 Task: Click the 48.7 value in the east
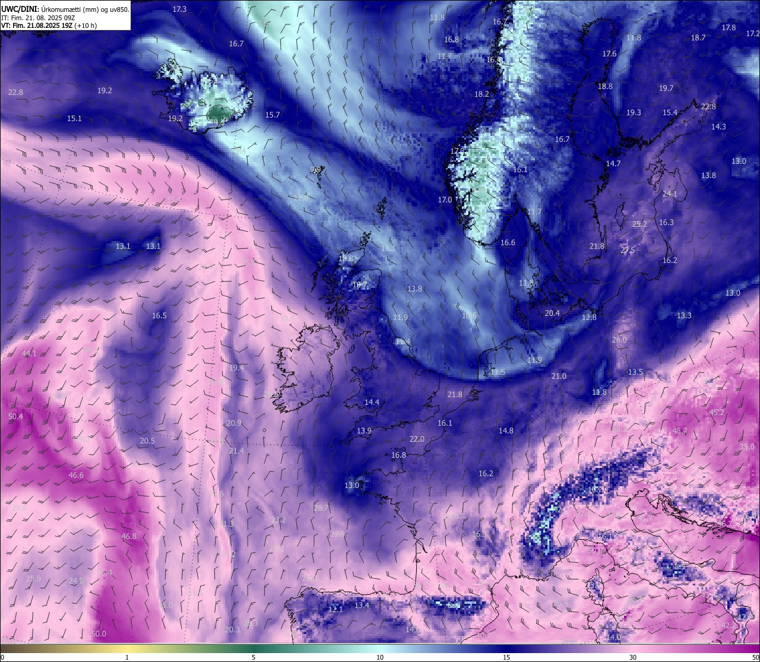679,431
